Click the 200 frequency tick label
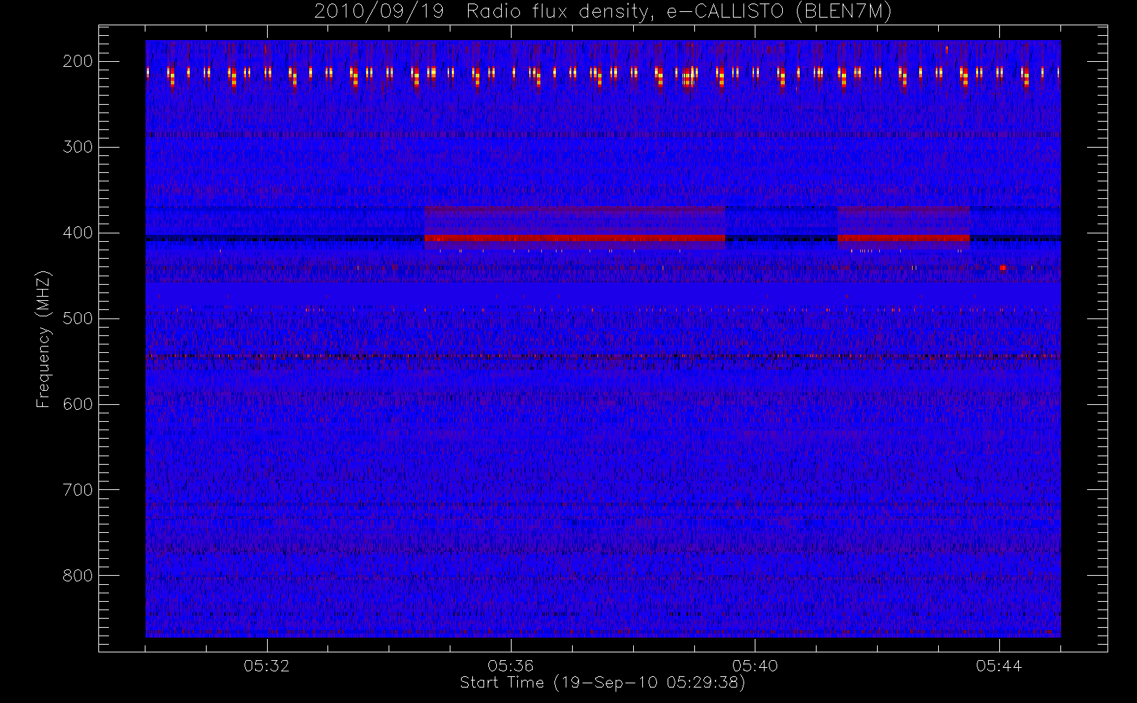 click(x=77, y=61)
